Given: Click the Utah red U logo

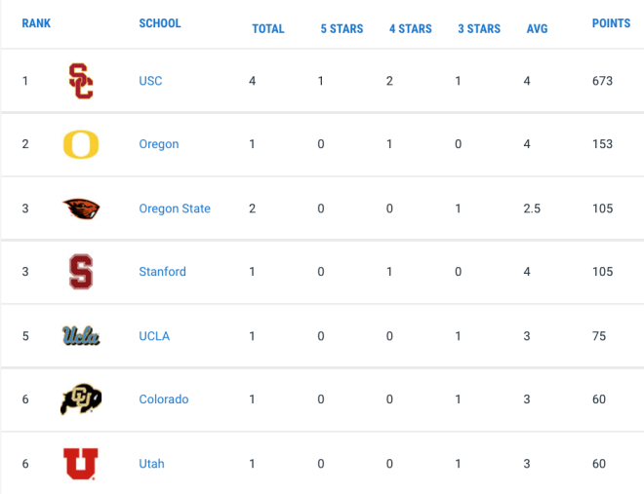Looking at the screenshot, I should pos(81,464).
